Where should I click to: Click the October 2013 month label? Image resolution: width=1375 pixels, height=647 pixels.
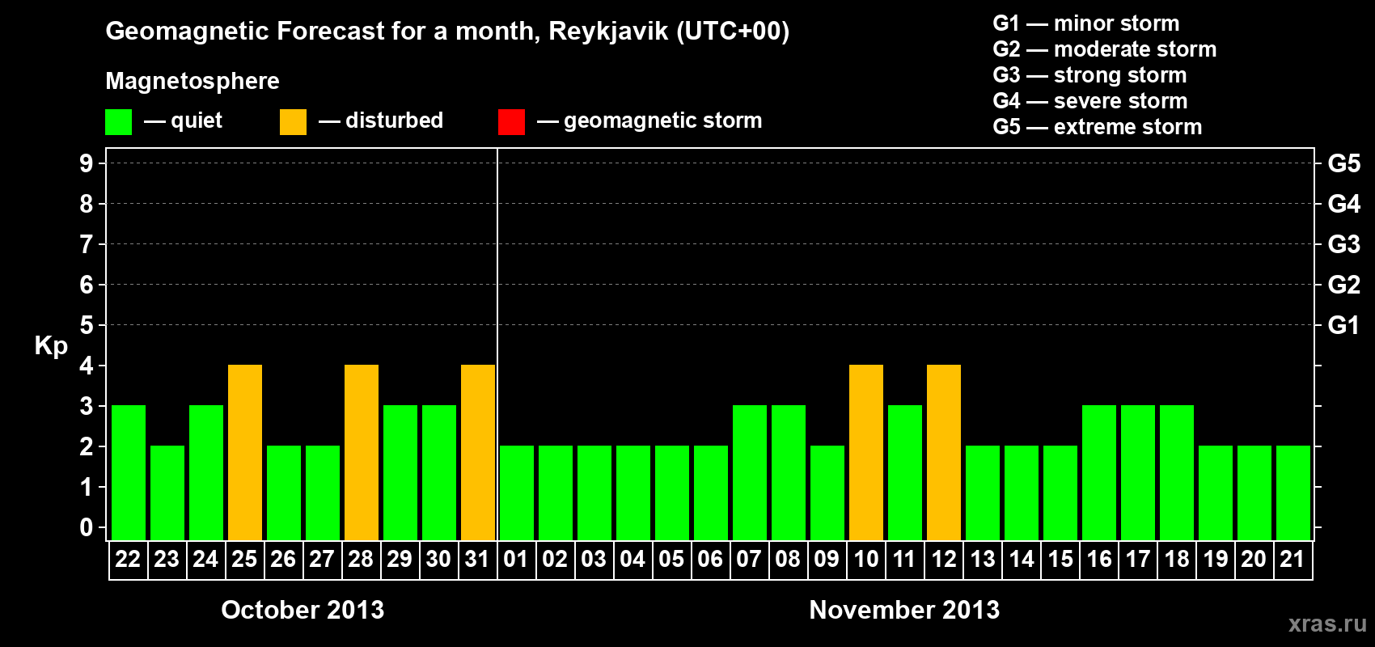[302, 610]
